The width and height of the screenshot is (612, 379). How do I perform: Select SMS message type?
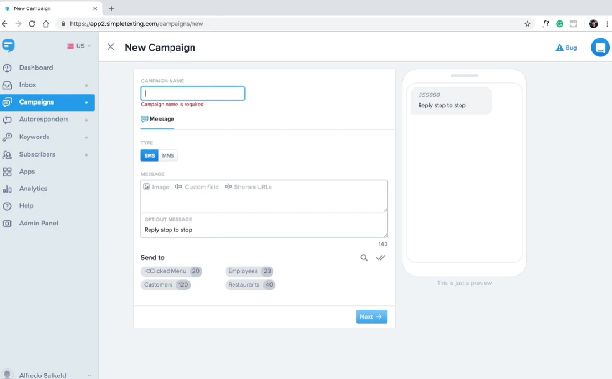pos(150,155)
